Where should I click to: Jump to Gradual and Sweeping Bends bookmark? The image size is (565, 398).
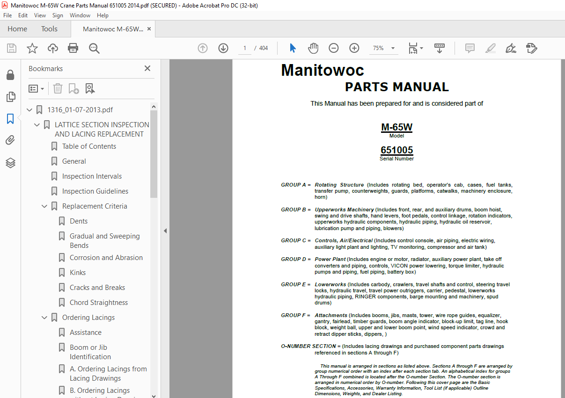point(105,241)
